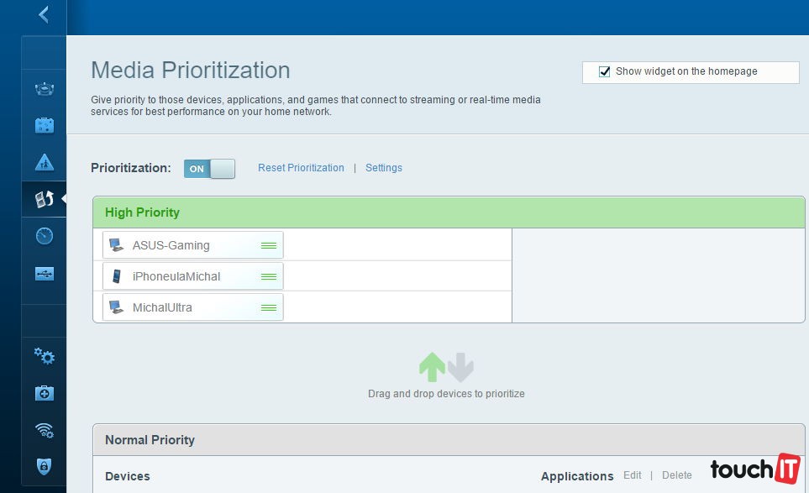Collapse the sidebar with the back chevron
The width and height of the screenshot is (809, 493).
44,15
